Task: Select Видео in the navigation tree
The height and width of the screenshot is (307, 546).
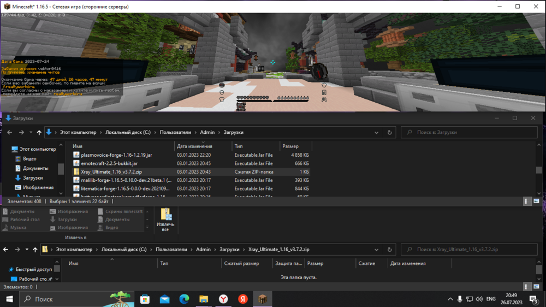Action: click(x=29, y=158)
